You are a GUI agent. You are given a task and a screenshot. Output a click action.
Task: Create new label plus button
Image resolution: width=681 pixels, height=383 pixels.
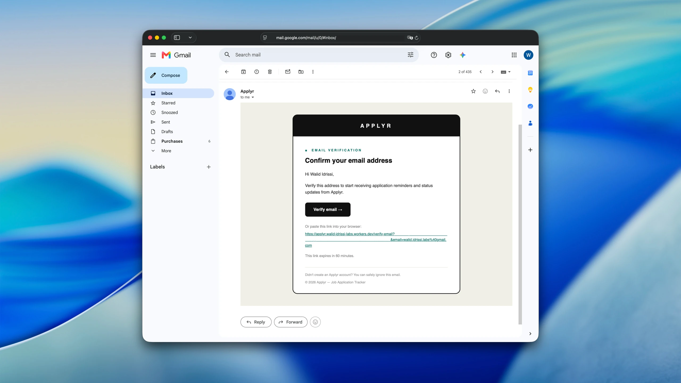(209, 167)
